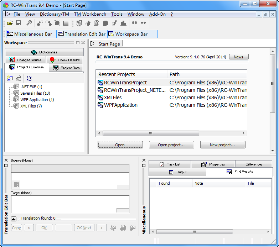
Task: Switch to the Differences tab
Action: click(x=254, y=164)
